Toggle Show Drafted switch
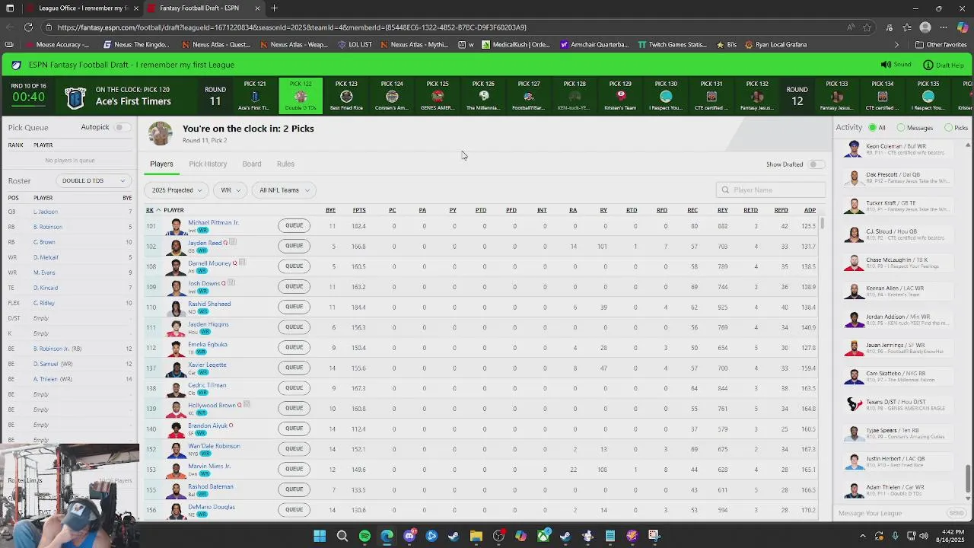 tap(815, 164)
